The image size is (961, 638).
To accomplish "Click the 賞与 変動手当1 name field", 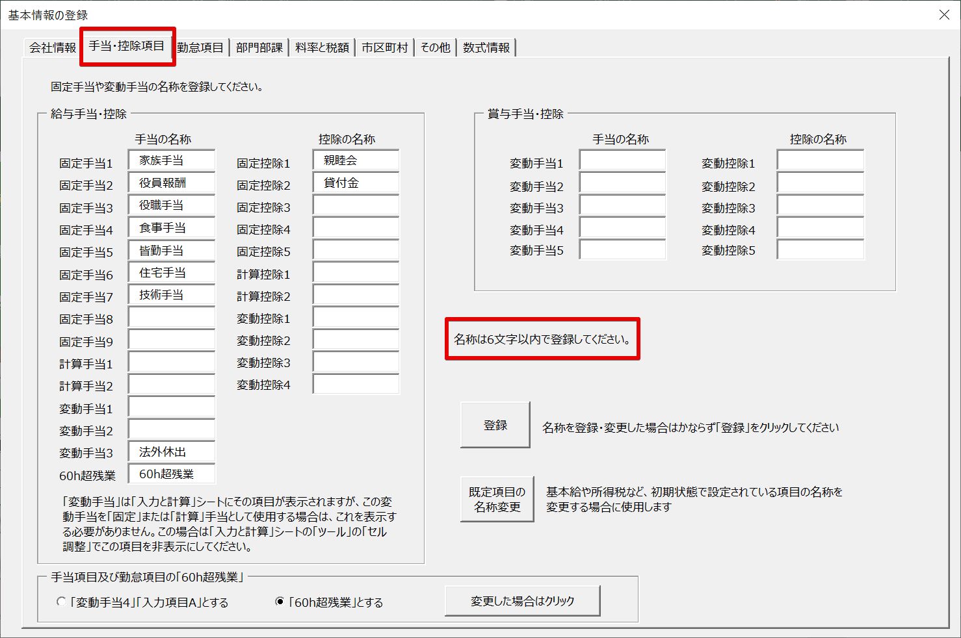I will click(622, 161).
